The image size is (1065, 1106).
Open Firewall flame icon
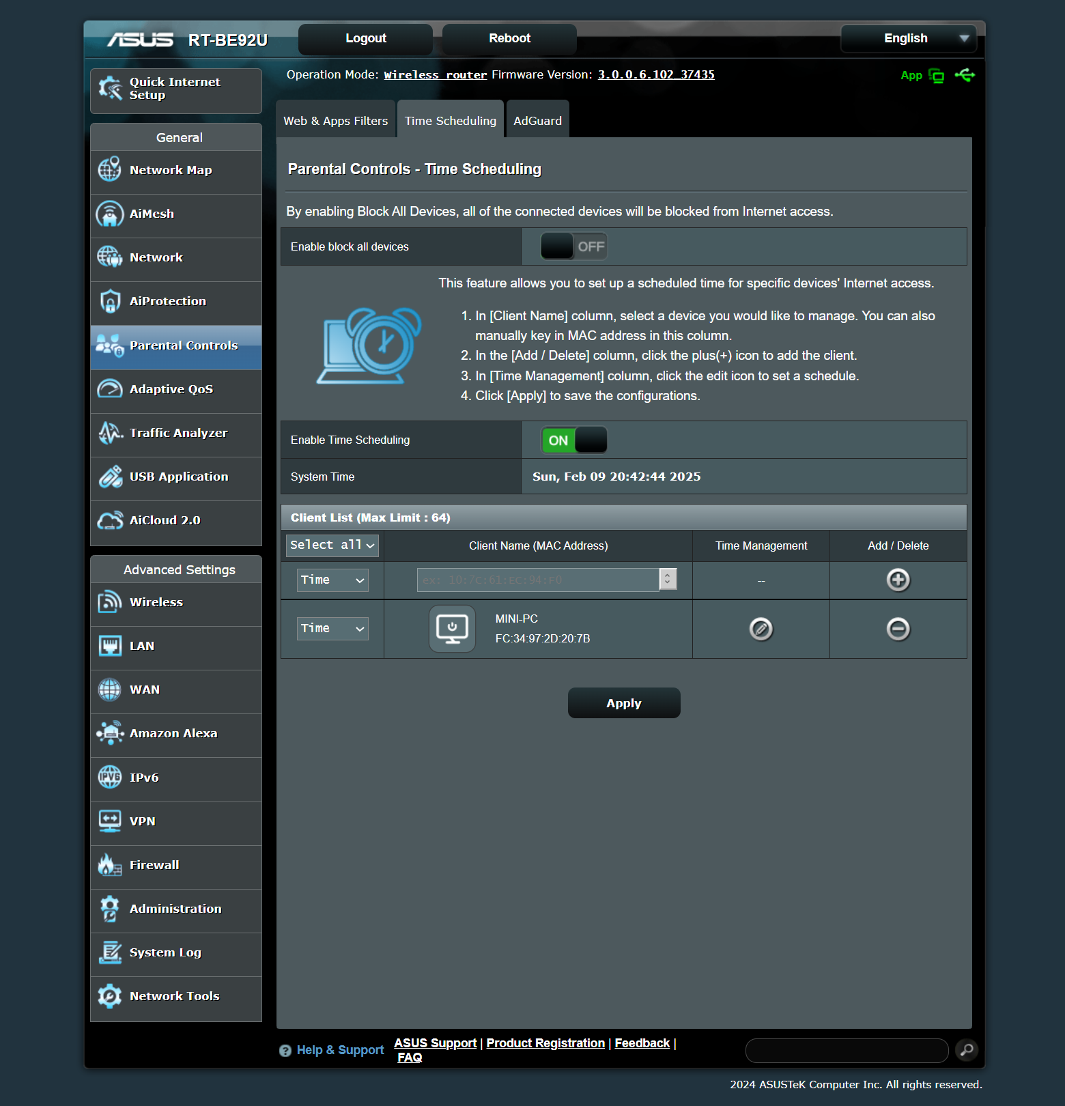[110, 865]
